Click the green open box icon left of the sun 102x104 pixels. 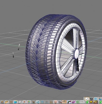pyautogui.click(x=87, y=102)
